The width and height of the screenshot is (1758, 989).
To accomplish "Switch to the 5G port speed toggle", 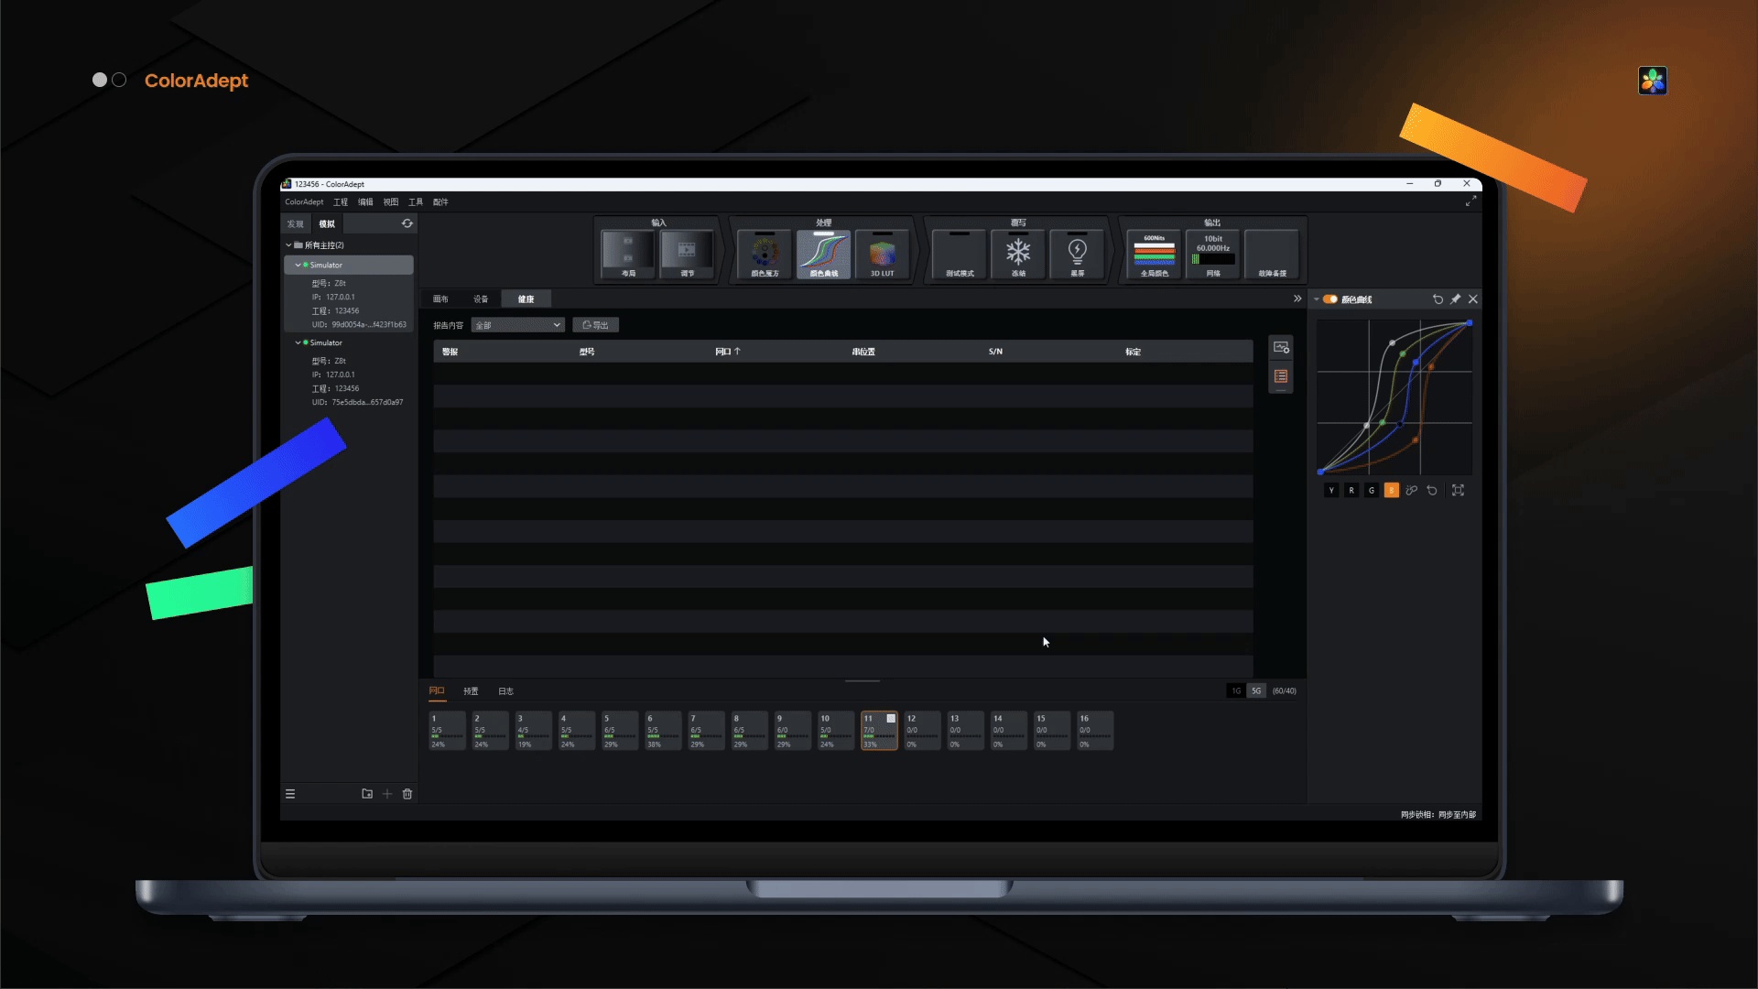I will [1256, 691].
